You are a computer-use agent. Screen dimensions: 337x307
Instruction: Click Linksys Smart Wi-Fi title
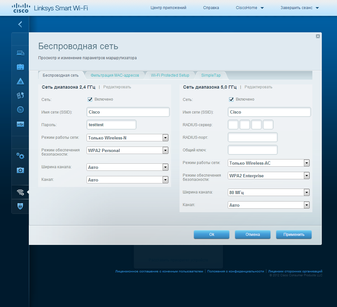[x=61, y=8]
